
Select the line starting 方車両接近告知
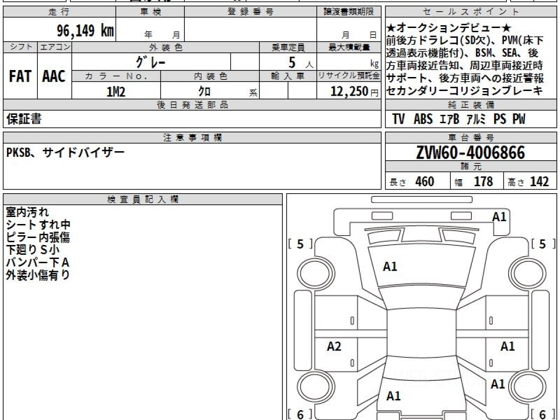465,65
